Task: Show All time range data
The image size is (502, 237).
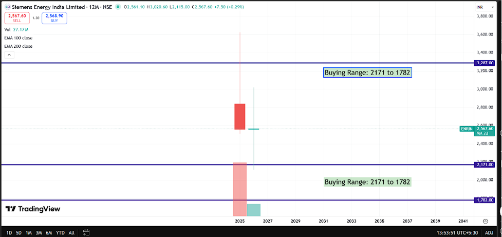Action: point(72,232)
